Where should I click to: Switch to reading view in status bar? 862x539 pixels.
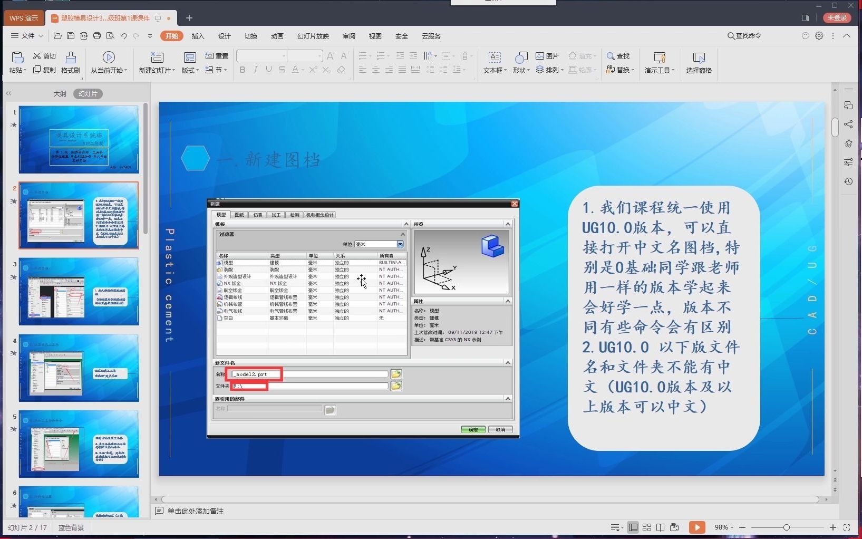(660, 527)
